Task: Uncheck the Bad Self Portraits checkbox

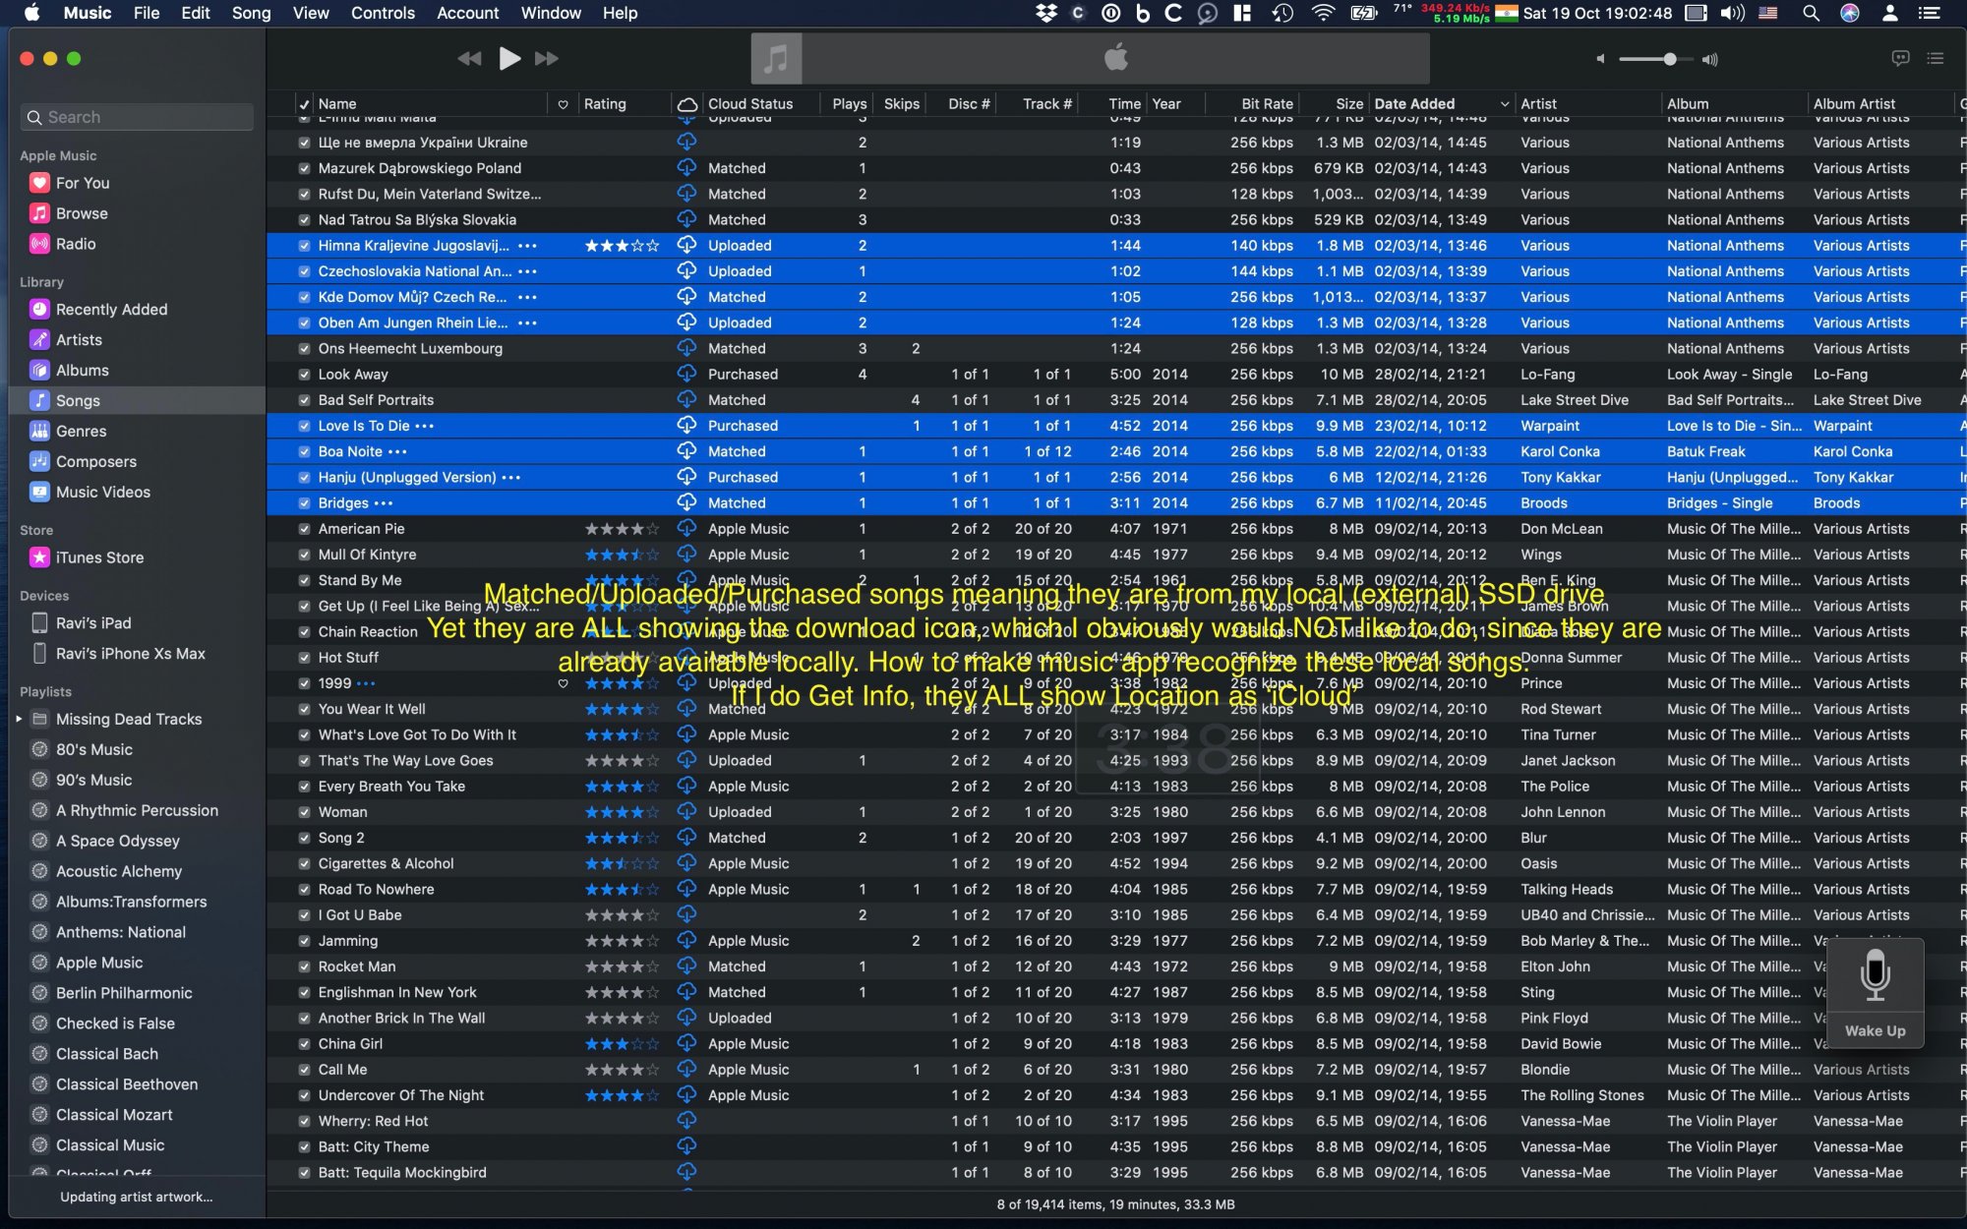Action: [x=304, y=400]
